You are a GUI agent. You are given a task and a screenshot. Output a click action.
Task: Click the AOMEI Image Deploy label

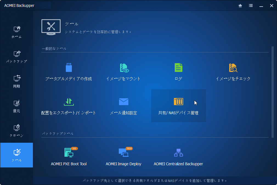click(123, 164)
